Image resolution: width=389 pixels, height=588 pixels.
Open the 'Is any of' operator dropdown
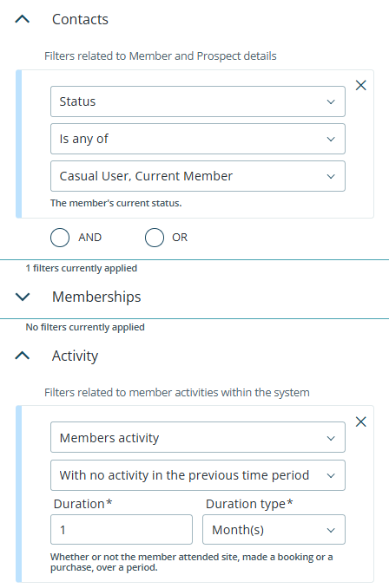[198, 139]
